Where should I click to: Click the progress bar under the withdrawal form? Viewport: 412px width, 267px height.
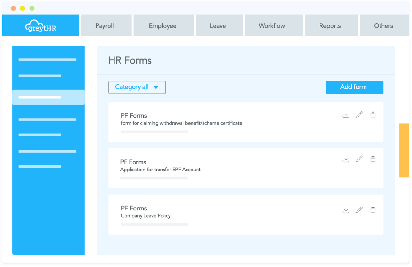coord(154,131)
